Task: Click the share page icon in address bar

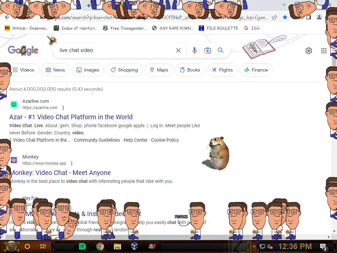Action: (x=274, y=17)
